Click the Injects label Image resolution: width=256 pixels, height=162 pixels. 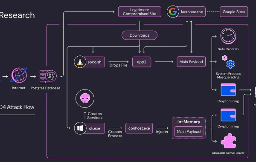coord(162,132)
